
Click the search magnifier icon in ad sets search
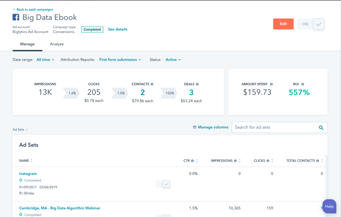(321, 128)
